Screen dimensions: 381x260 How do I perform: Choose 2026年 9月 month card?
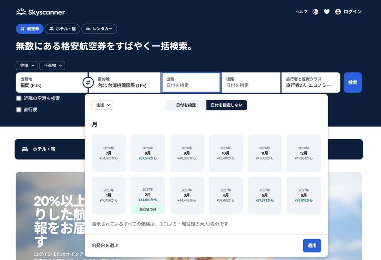(187, 153)
